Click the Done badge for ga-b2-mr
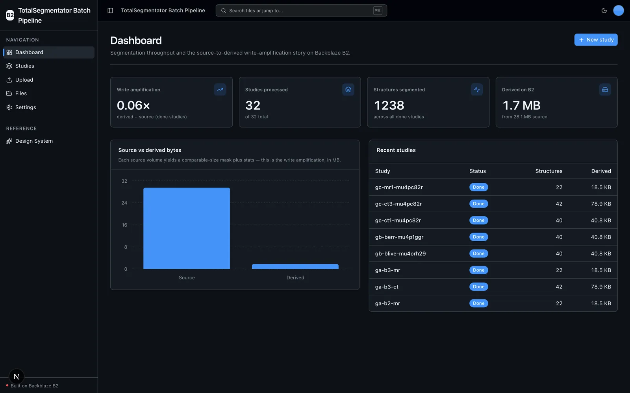The height and width of the screenshot is (393, 630). point(478,303)
